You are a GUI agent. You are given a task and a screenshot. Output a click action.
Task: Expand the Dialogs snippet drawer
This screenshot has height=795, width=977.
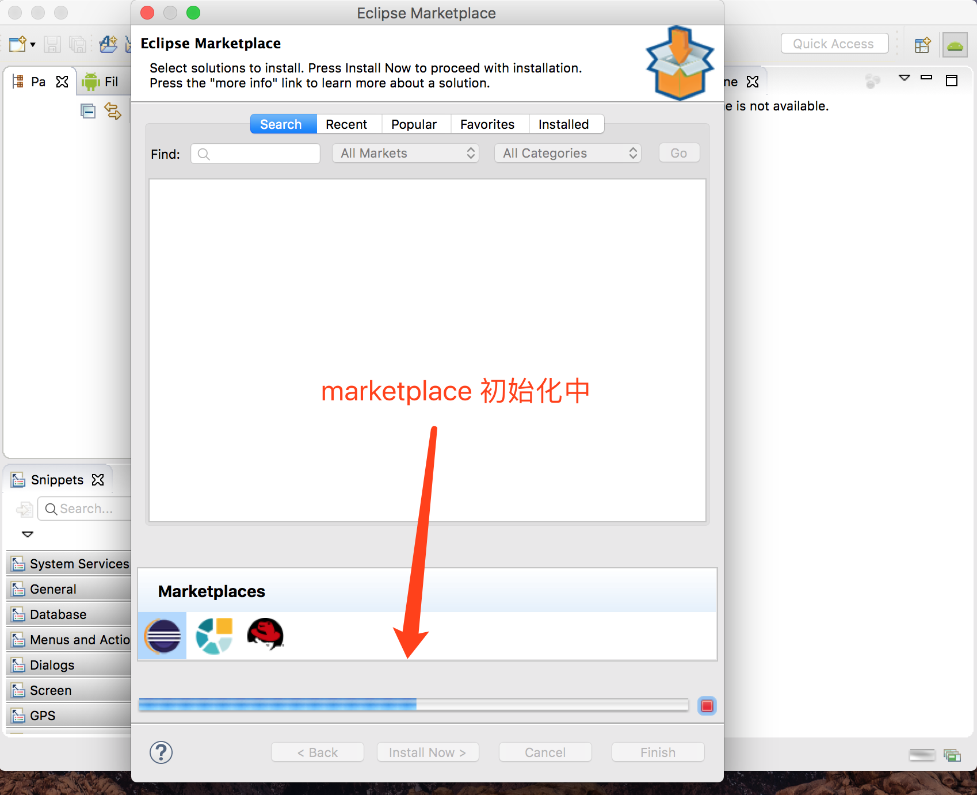point(69,665)
